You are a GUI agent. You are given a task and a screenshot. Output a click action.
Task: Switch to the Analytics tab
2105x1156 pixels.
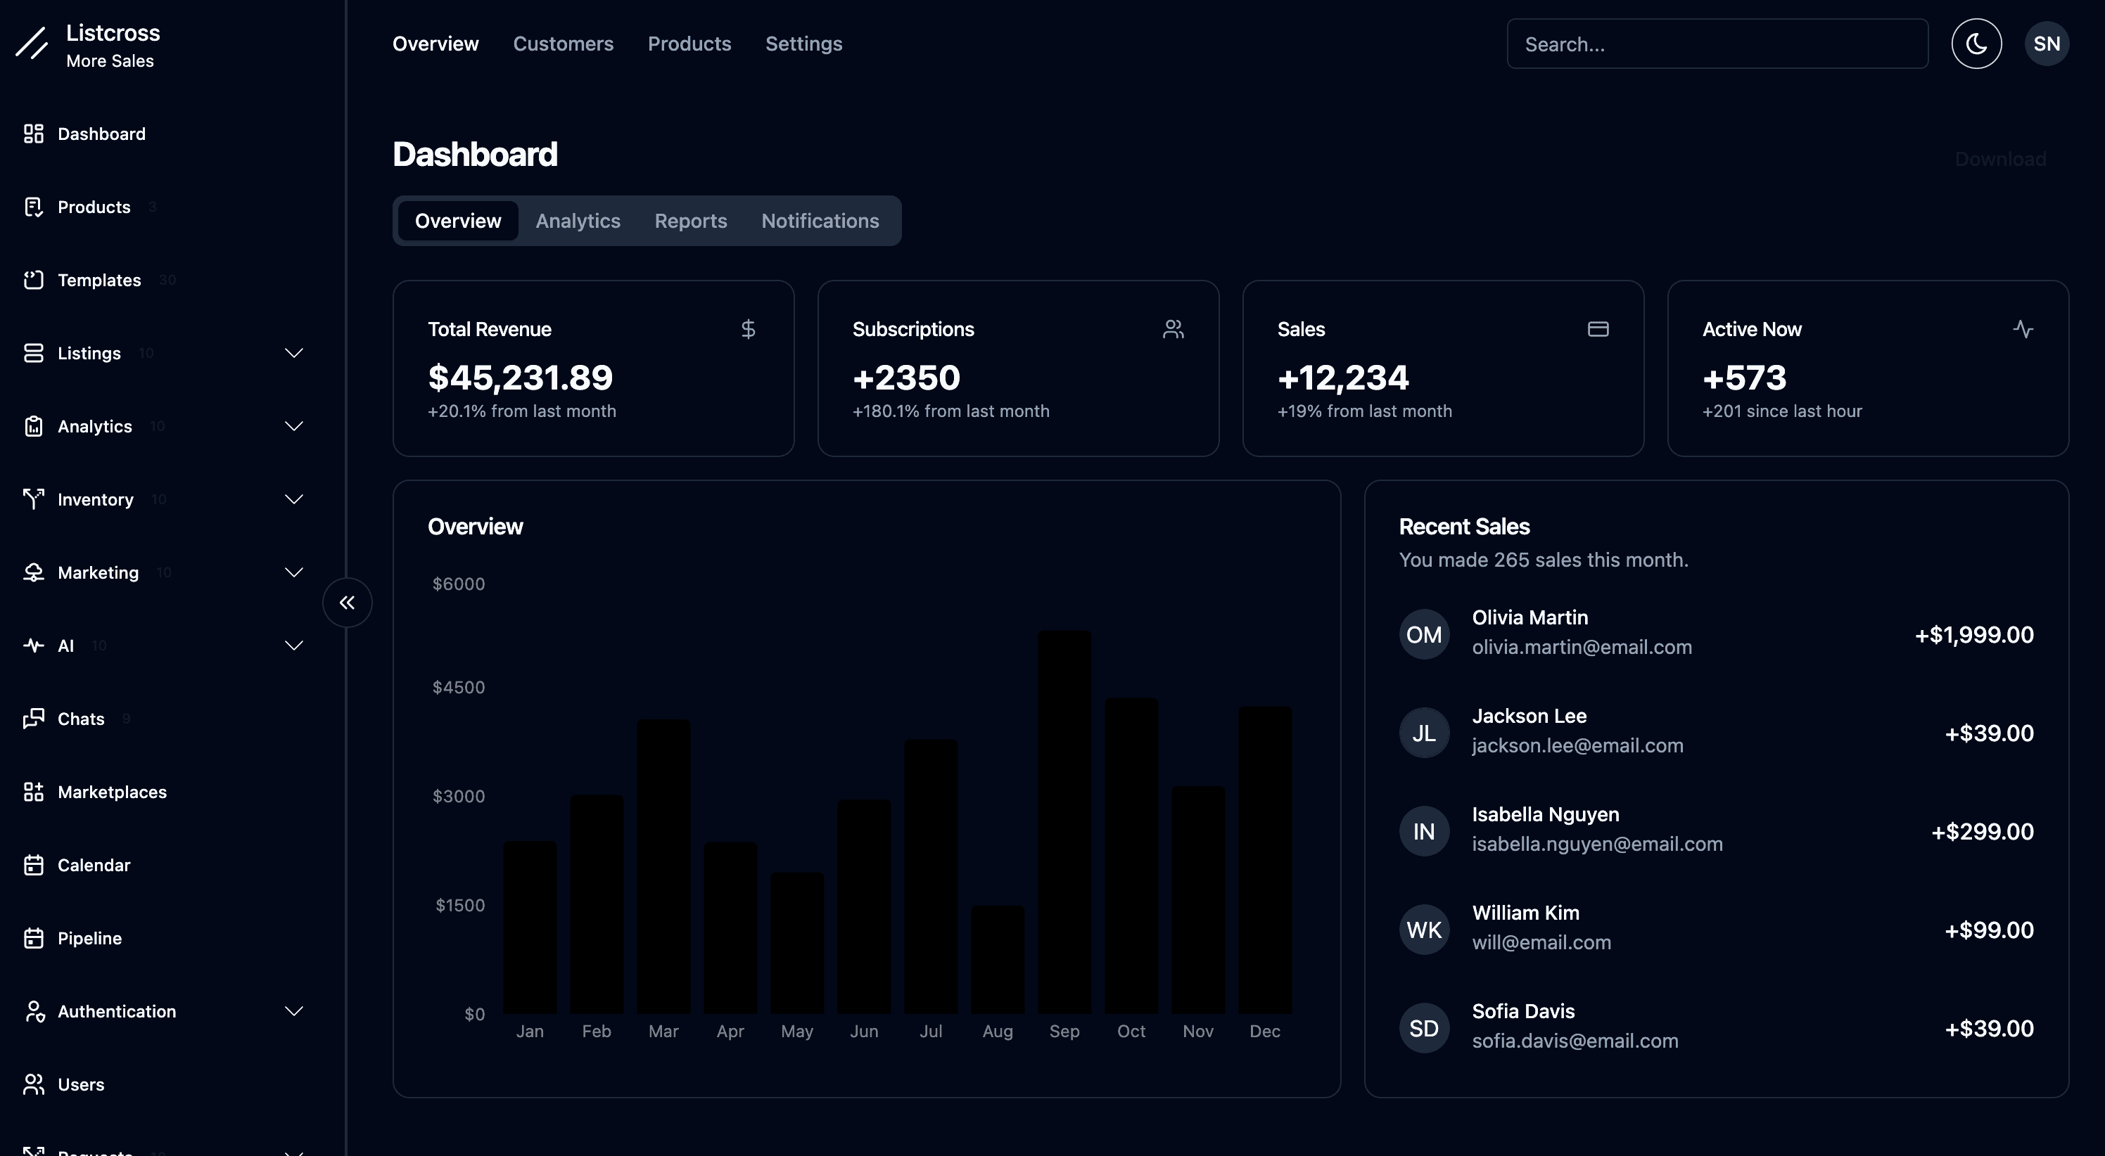tap(578, 221)
